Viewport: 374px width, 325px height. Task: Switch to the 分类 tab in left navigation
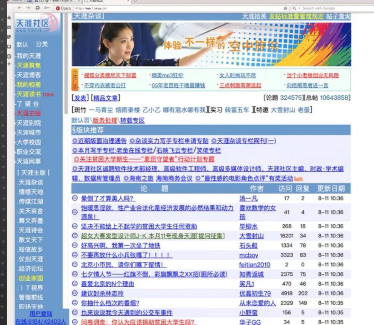[x=42, y=44]
